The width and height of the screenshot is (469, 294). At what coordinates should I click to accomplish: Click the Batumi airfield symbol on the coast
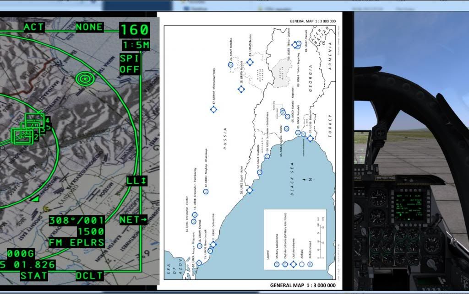[x=310, y=137]
